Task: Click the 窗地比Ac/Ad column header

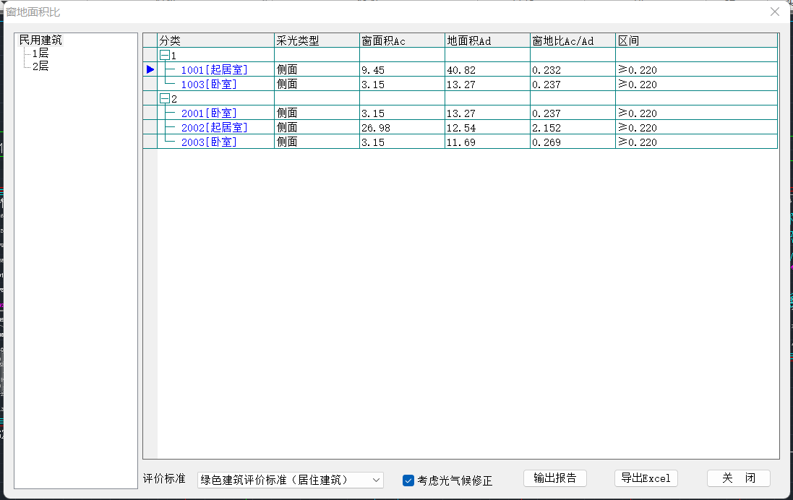Action: [x=572, y=41]
